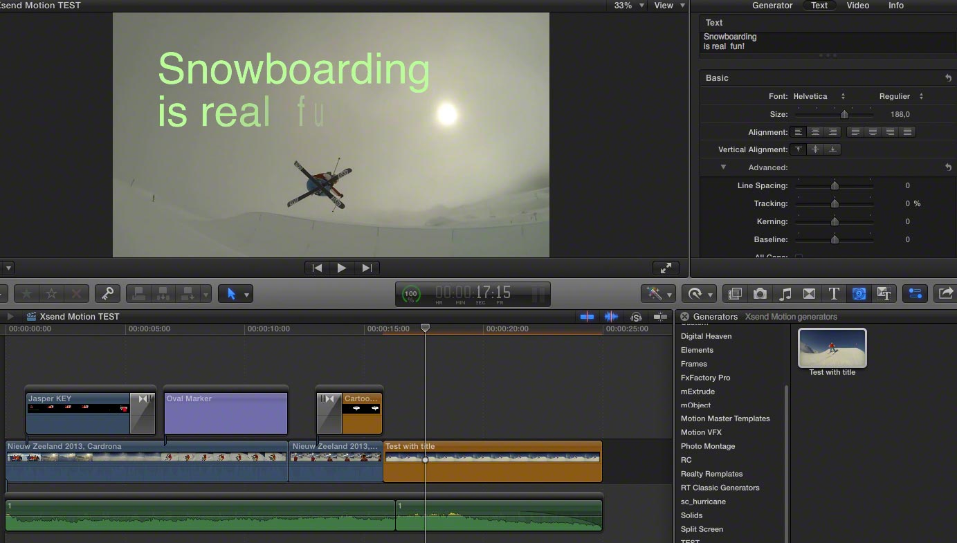957x543 pixels.
Task: Open the Select tool pop-up menu
Action: (235, 294)
